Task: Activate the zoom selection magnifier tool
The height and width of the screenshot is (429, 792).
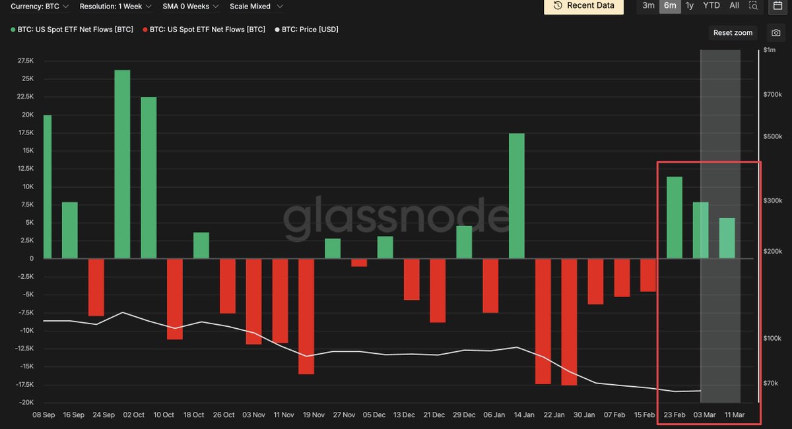Action: point(754,5)
